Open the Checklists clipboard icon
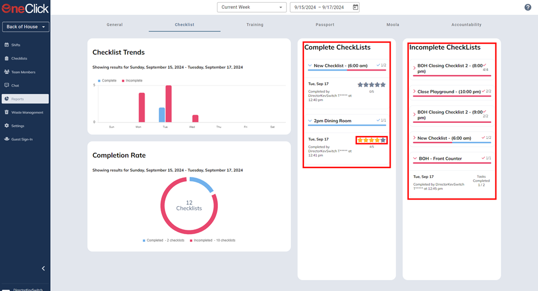The width and height of the screenshot is (538, 291). point(7,58)
